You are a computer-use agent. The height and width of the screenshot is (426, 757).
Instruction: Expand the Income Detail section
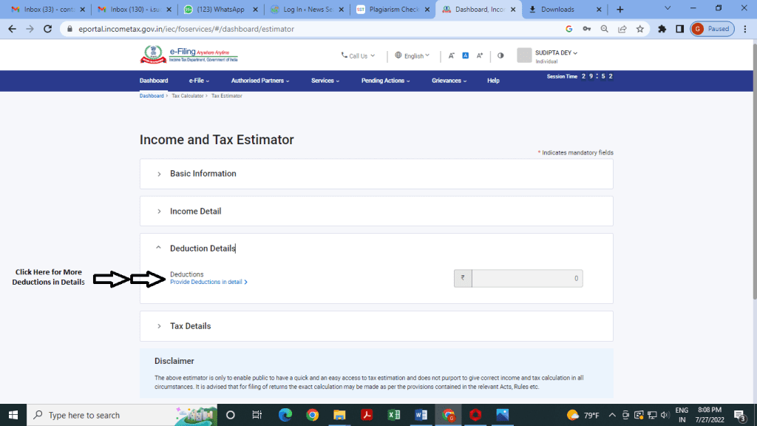click(376, 211)
